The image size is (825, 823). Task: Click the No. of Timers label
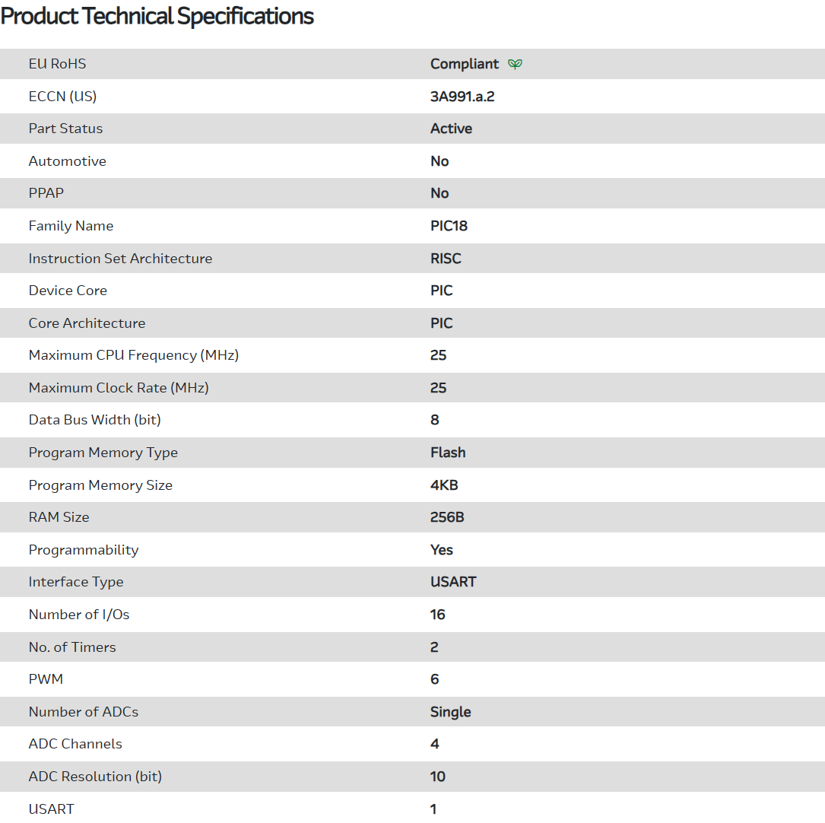coord(72,647)
